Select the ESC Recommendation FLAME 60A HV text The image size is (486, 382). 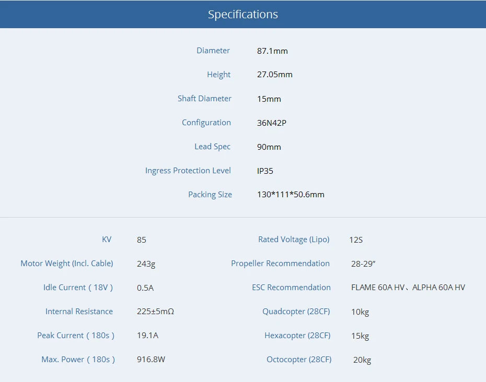pos(376,287)
